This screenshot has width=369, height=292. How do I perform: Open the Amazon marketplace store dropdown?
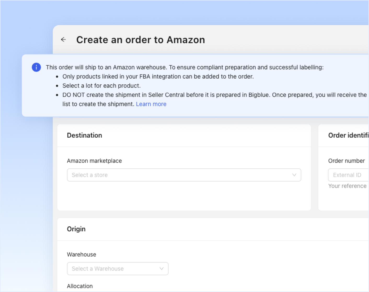[184, 175]
